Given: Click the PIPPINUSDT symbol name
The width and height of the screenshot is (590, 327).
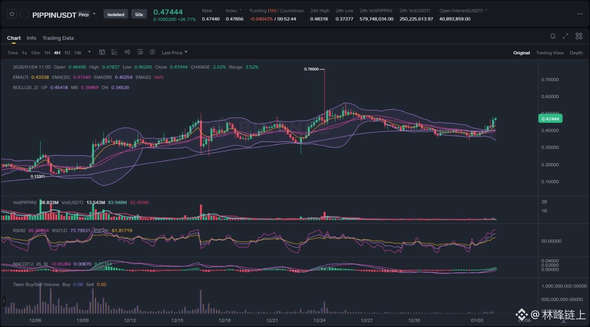Looking at the screenshot, I should 54,15.
